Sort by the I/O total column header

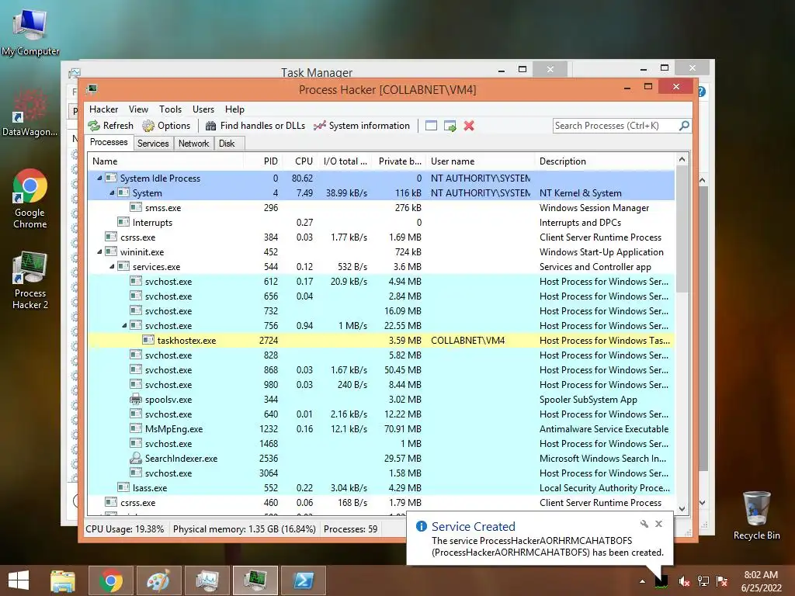pos(345,161)
